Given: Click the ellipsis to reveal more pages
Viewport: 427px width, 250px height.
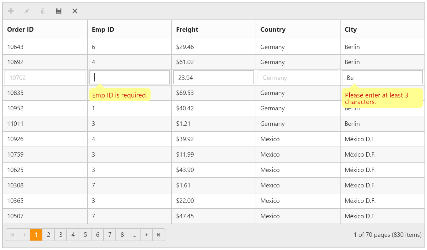Looking at the screenshot, I should point(134,234).
